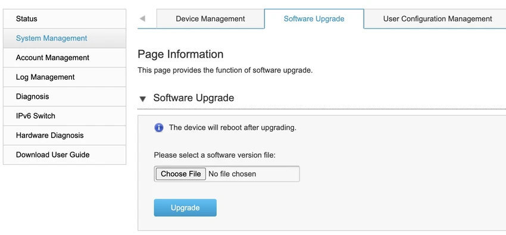The width and height of the screenshot is (506, 235).
Task: Click the reboot after upgrading notice
Action: [x=233, y=128]
